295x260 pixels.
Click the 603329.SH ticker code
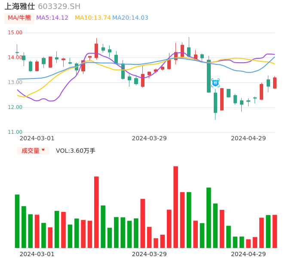click(59, 6)
